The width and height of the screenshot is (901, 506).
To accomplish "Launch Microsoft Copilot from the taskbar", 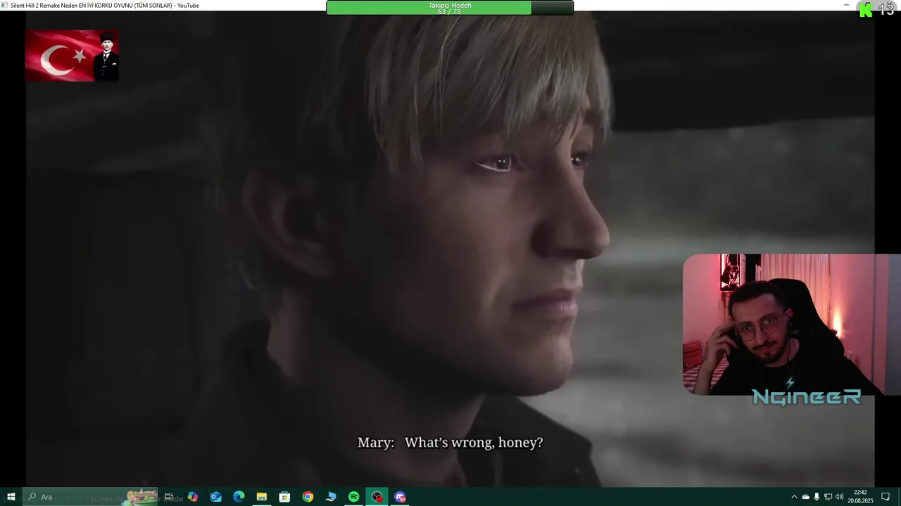I will click(192, 497).
